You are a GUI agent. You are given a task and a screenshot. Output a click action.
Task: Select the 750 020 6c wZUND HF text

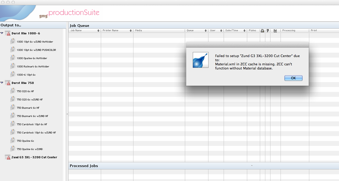click(30, 99)
